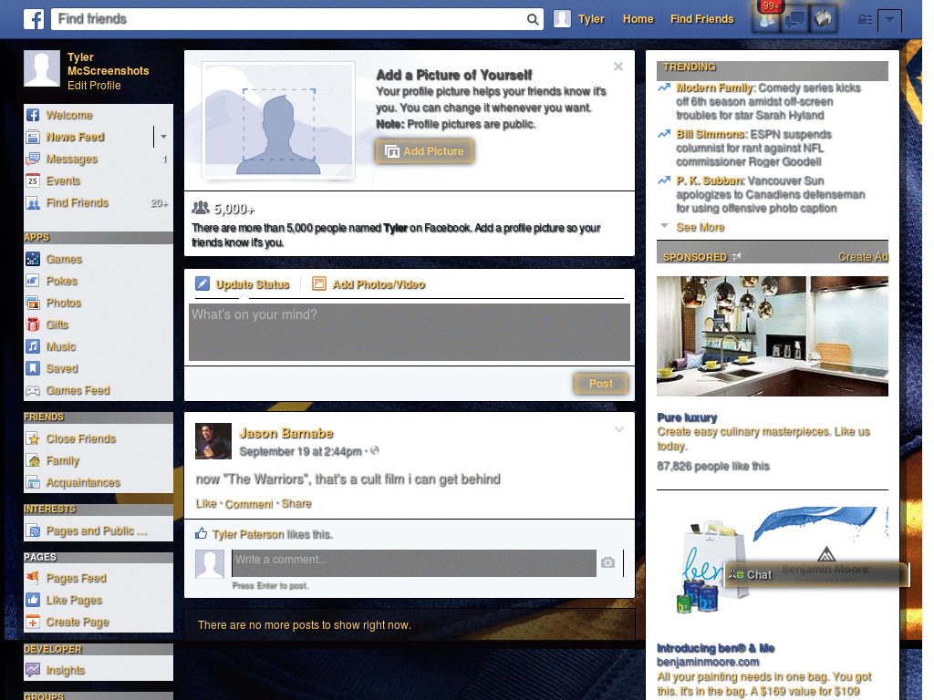Viewport: 934px width, 700px height.
Task: Click the Games app icon
Action: coord(33,259)
